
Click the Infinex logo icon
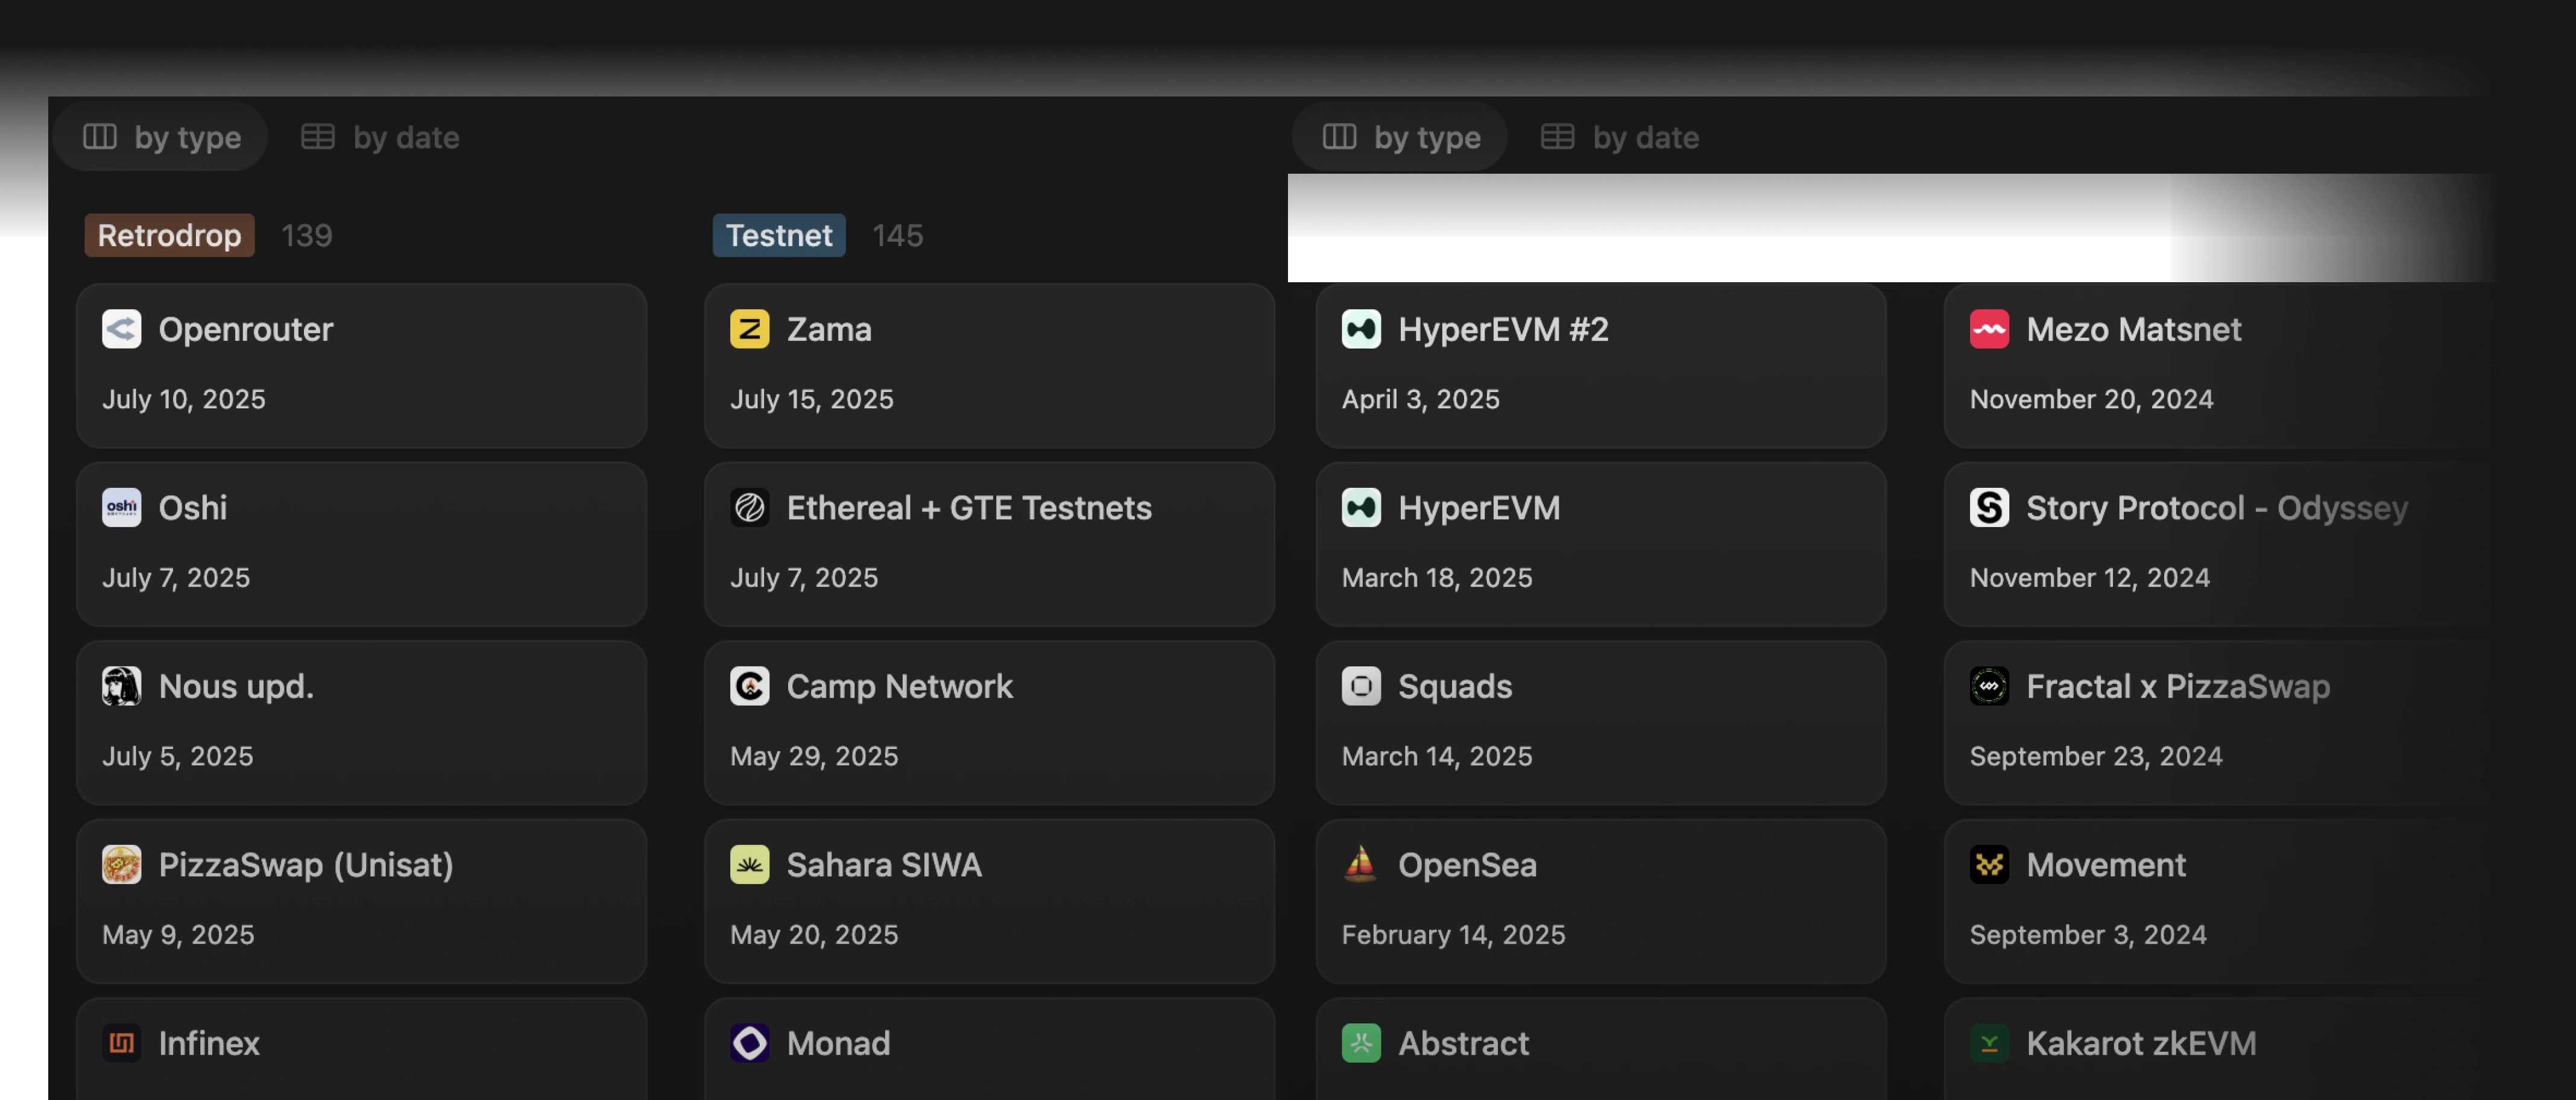[x=121, y=1043]
